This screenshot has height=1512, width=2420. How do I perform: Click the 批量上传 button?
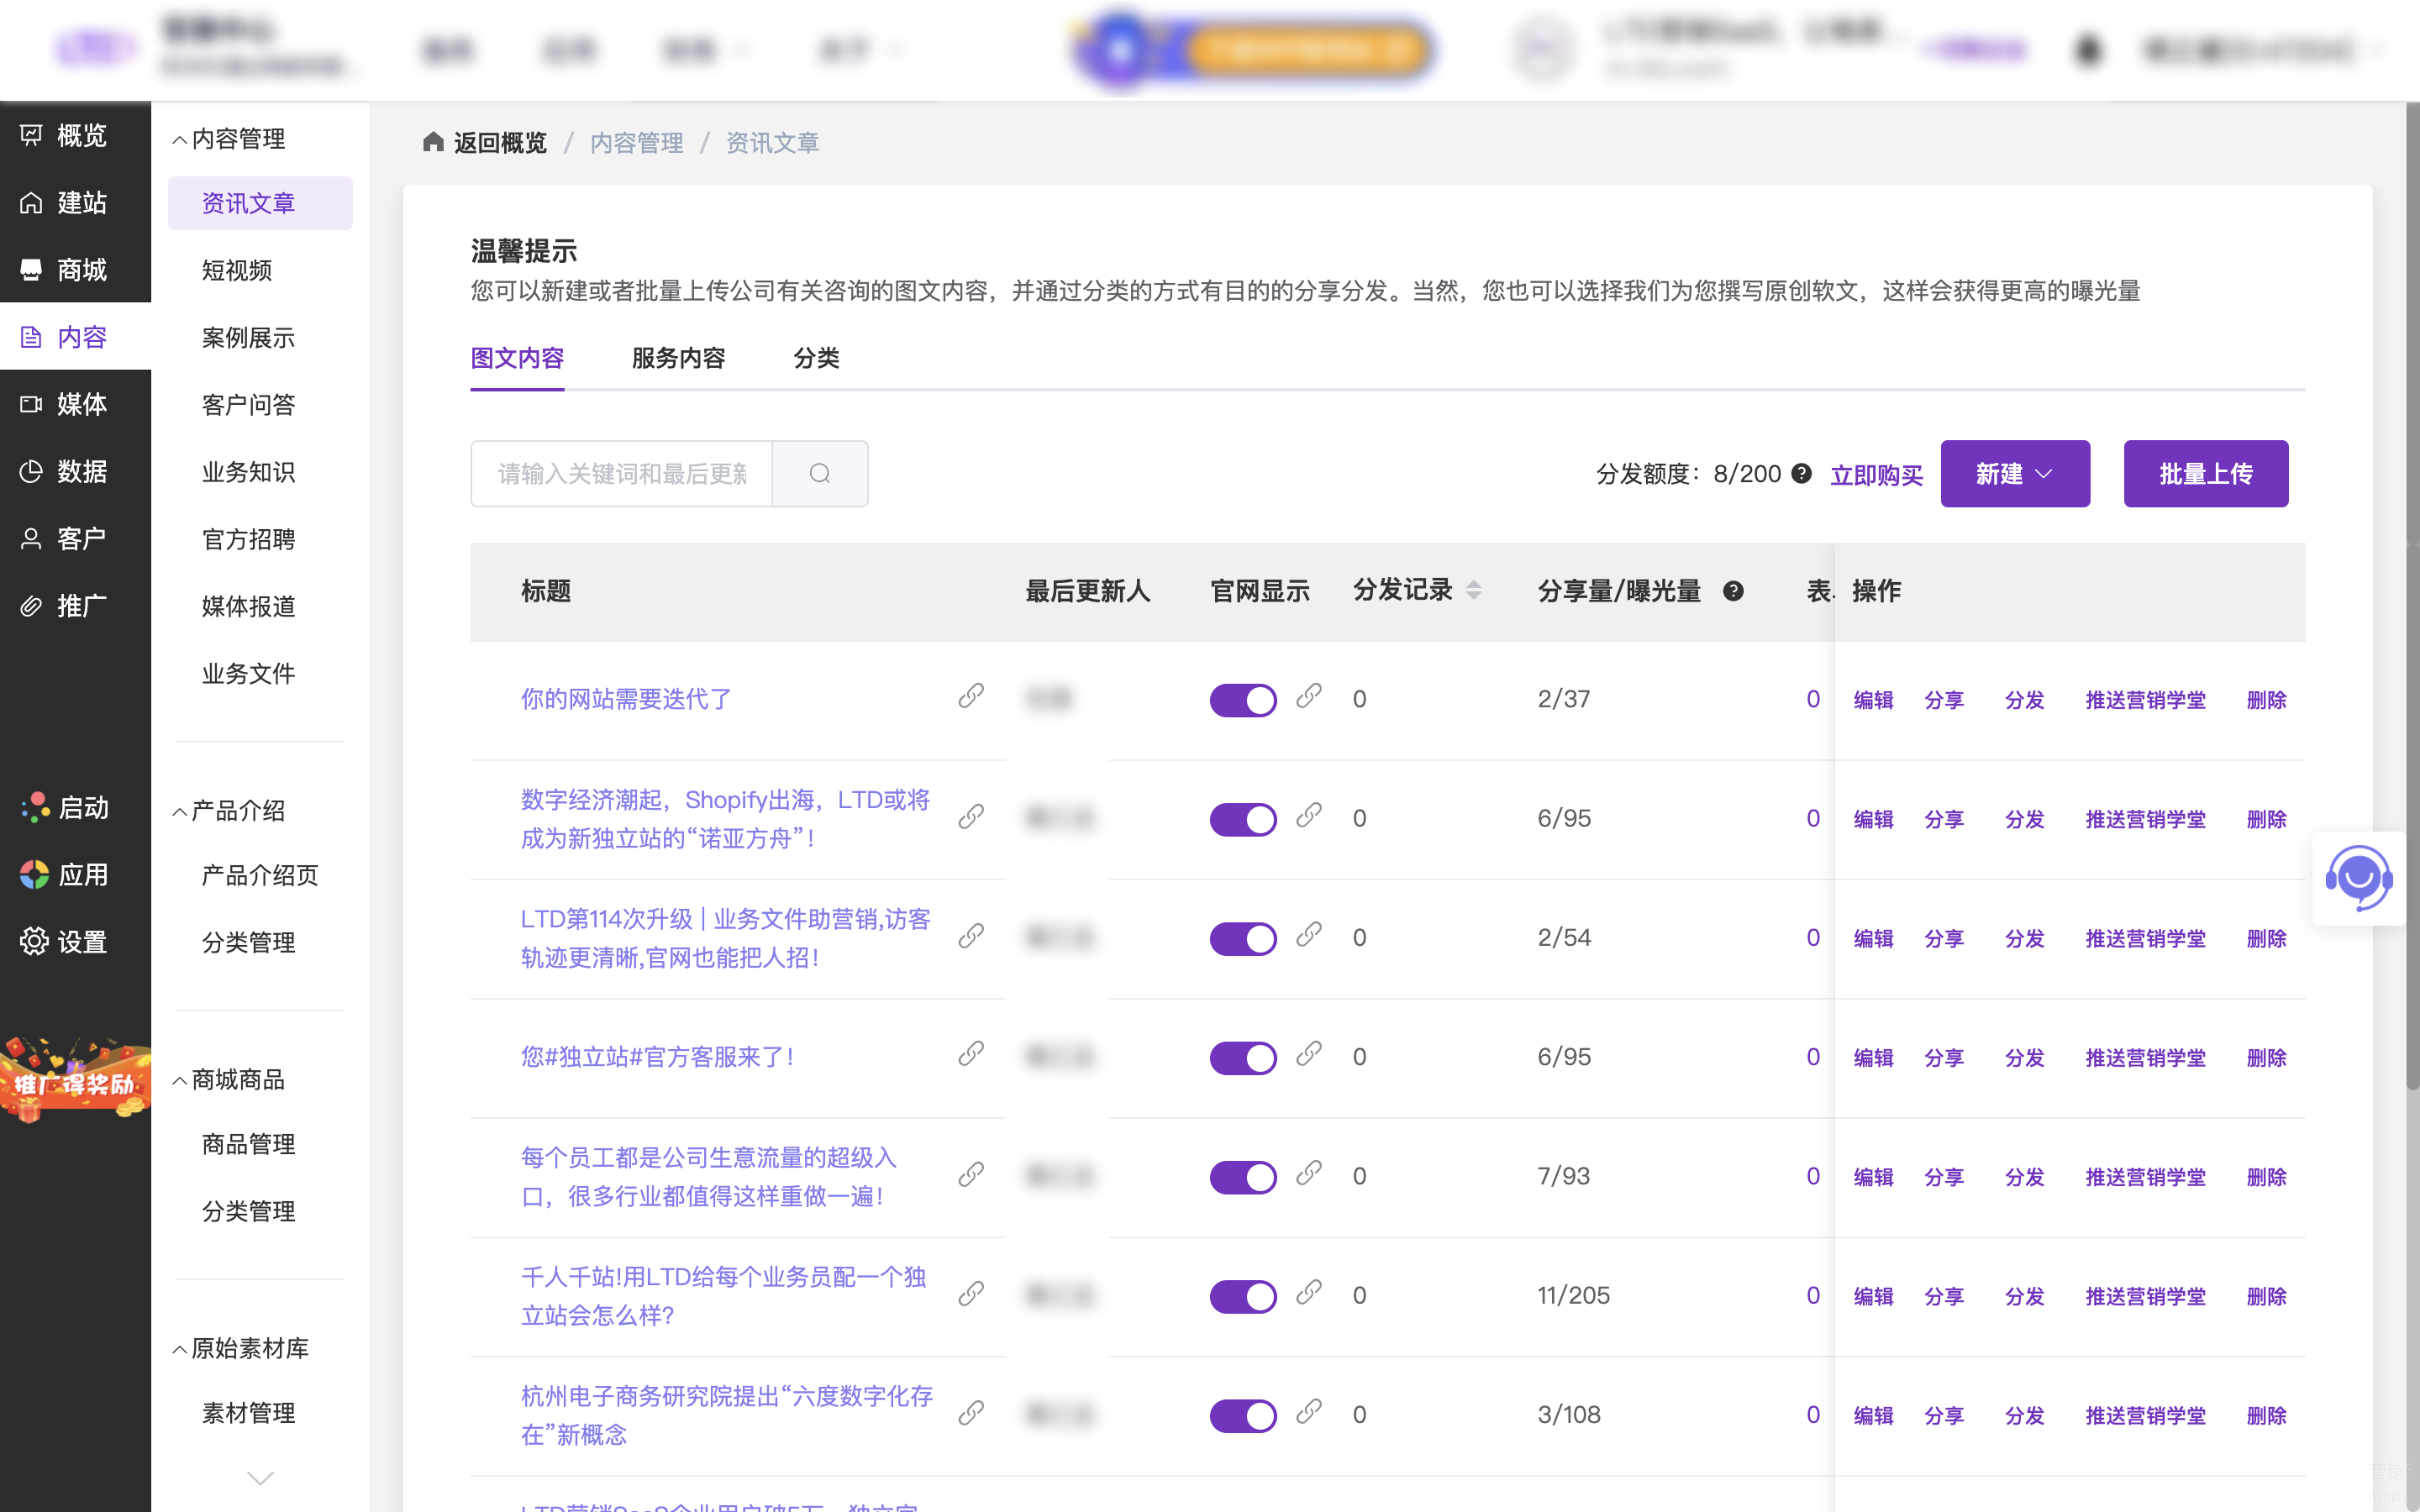pyautogui.click(x=2205, y=473)
